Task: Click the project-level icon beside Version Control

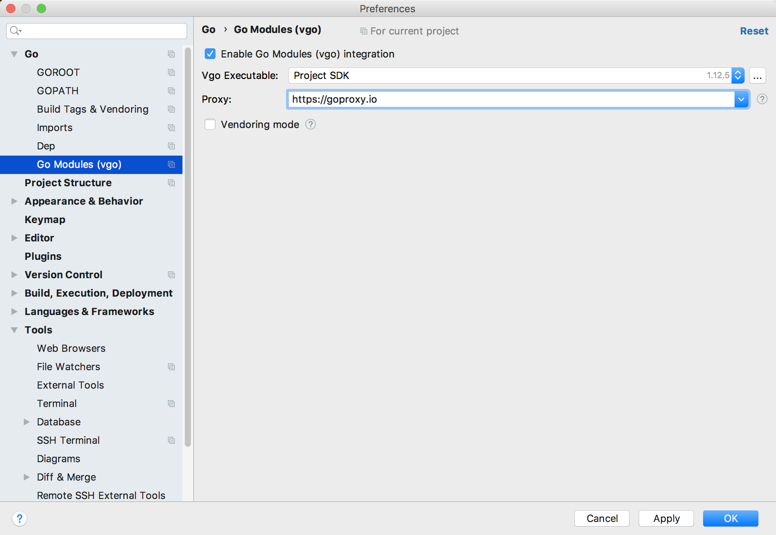Action: point(171,275)
